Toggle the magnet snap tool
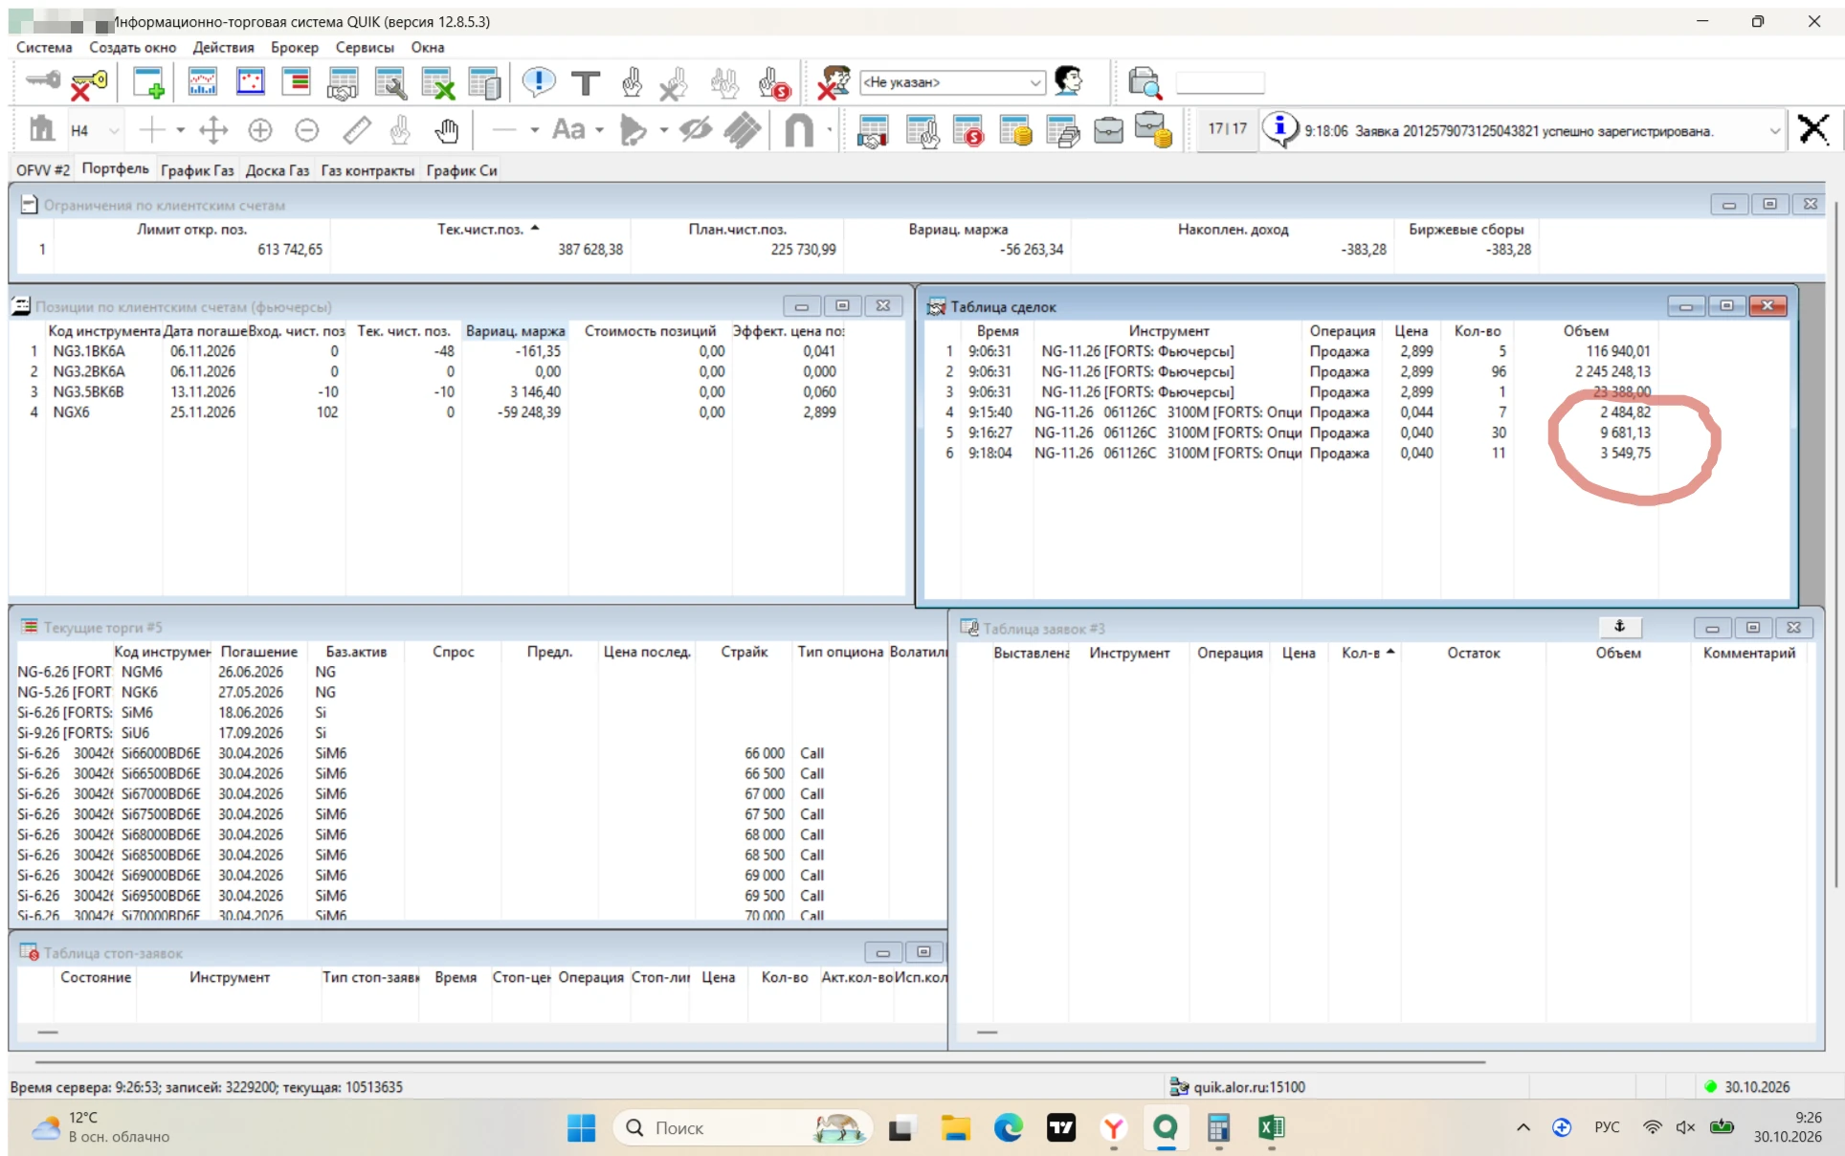1845x1156 pixels. (x=798, y=129)
